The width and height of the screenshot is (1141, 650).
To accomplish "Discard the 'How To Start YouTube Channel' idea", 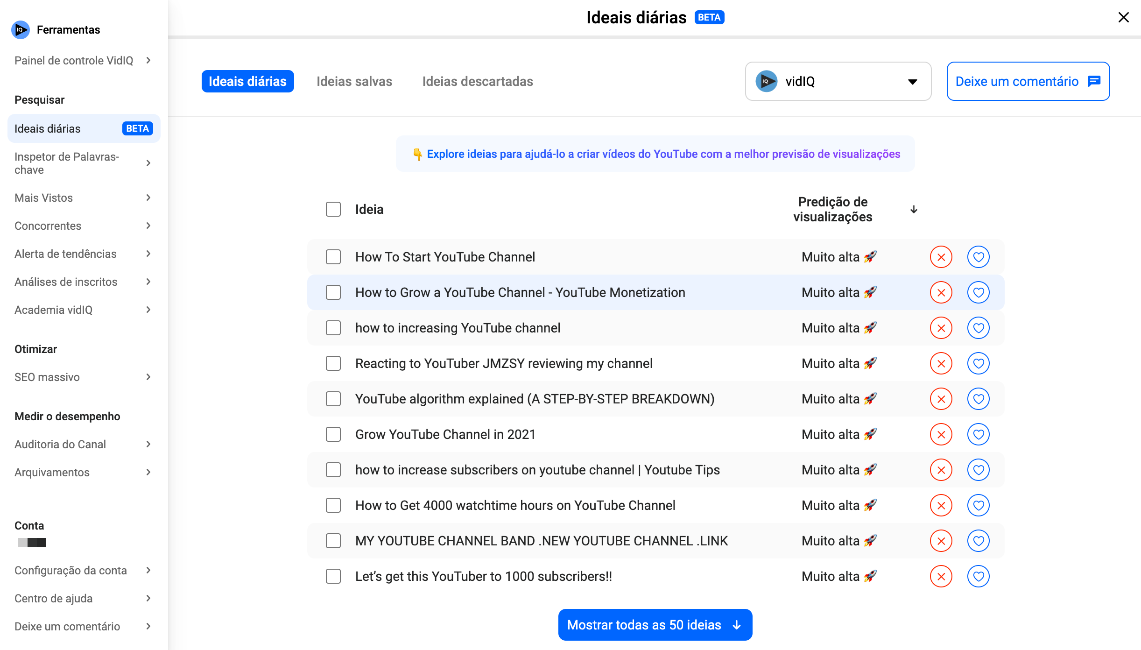I will [941, 257].
